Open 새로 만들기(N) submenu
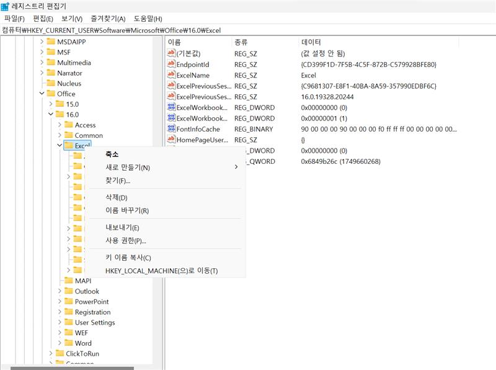This screenshot has width=496, height=370. (165, 167)
